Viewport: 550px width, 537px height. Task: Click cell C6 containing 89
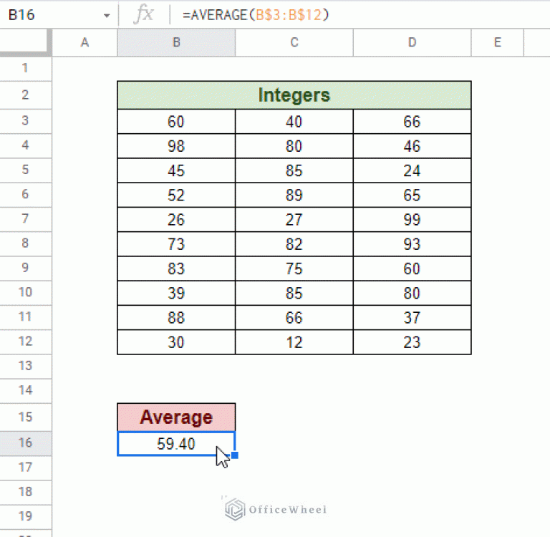coord(294,195)
